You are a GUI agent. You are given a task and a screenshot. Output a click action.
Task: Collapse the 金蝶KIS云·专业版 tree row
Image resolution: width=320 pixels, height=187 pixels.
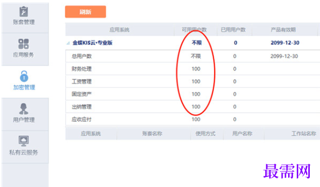(x=68, y=43)
